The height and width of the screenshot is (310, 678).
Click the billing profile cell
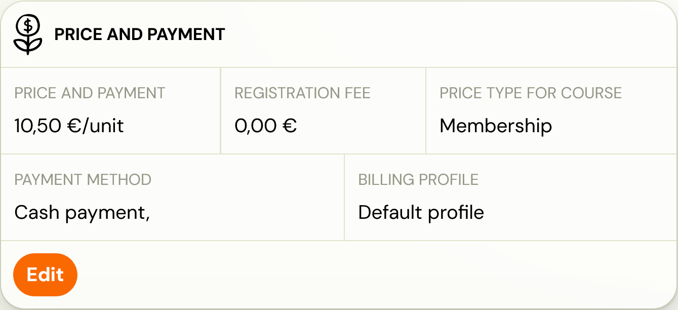coord(510,198)
